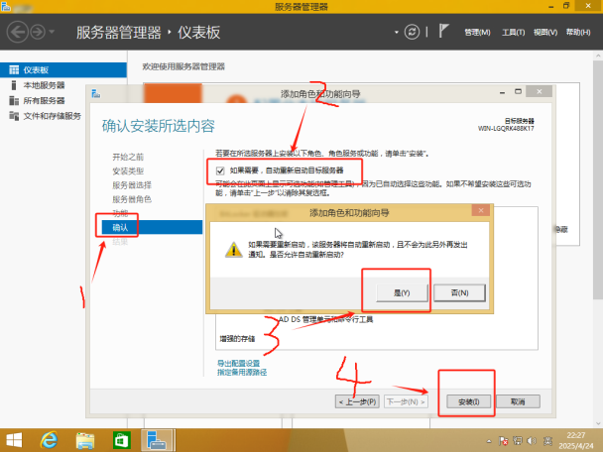Click the 所有服务器 servers icon
This screenshot has height=452, width=603.
(14, 101)
